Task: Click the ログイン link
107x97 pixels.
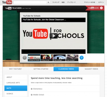Action: [x=101, y=2]
